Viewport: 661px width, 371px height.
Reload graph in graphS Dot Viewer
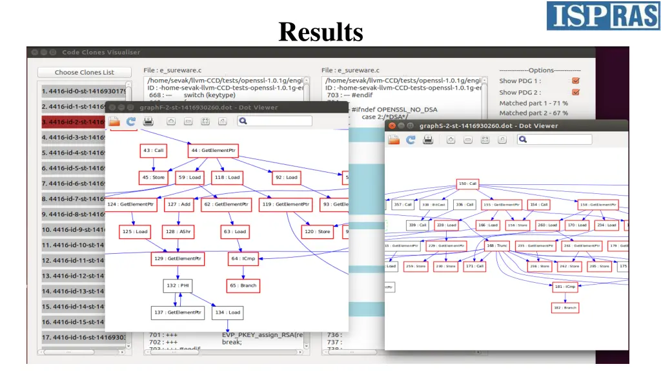(x=411, y=140)
